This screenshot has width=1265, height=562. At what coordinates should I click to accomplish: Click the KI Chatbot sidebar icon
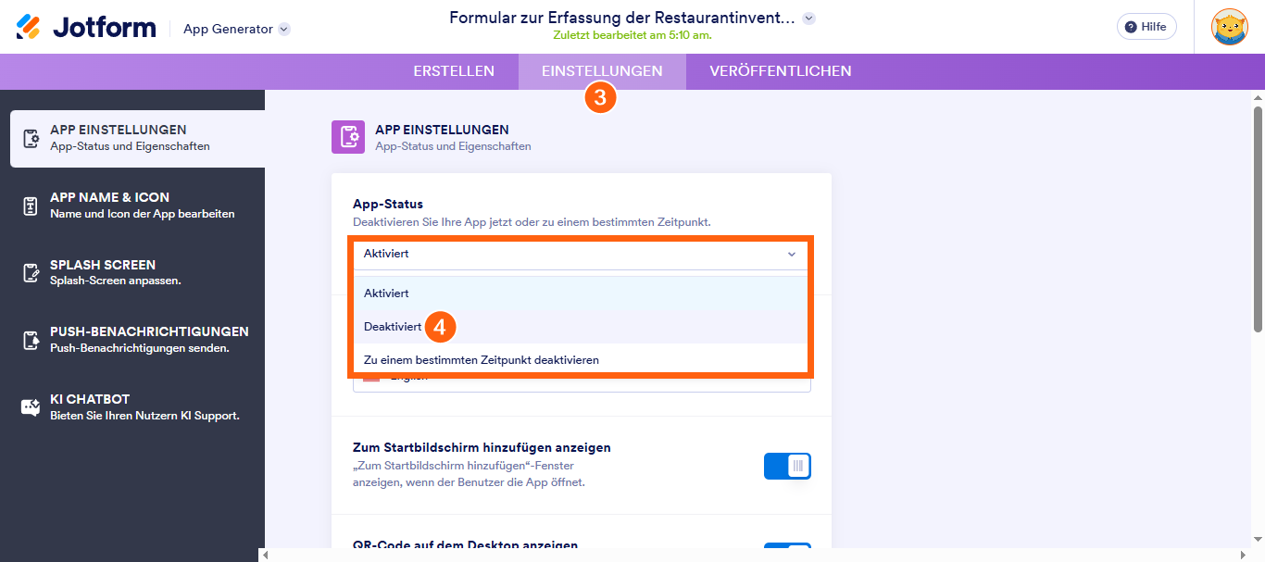31,407
